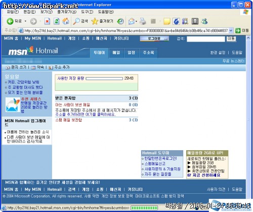Open the 보기(V) menu
Image resolution: width=253 pixels, height=212 pixels.
(47, 12)
